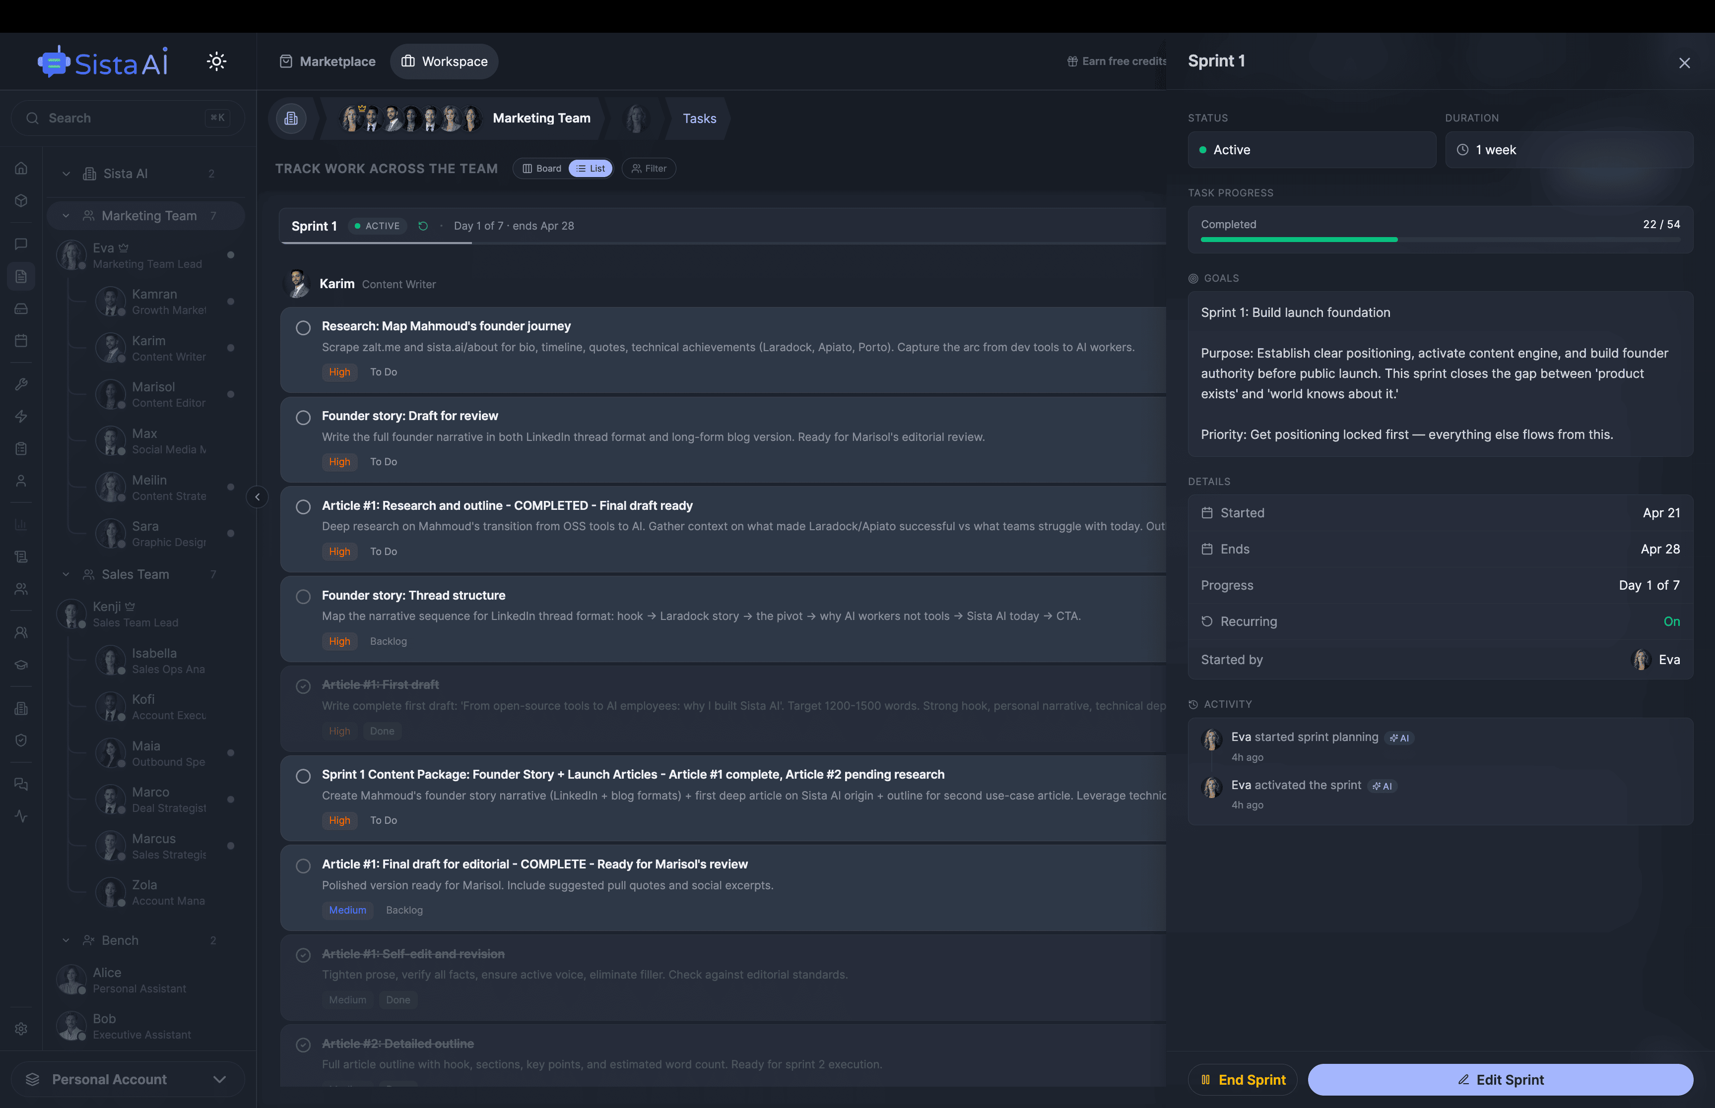Open the cube icon in left rail
The image size is (1715, 1108).
click(22, 201)
